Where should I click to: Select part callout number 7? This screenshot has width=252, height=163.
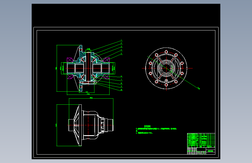[121, 80]
